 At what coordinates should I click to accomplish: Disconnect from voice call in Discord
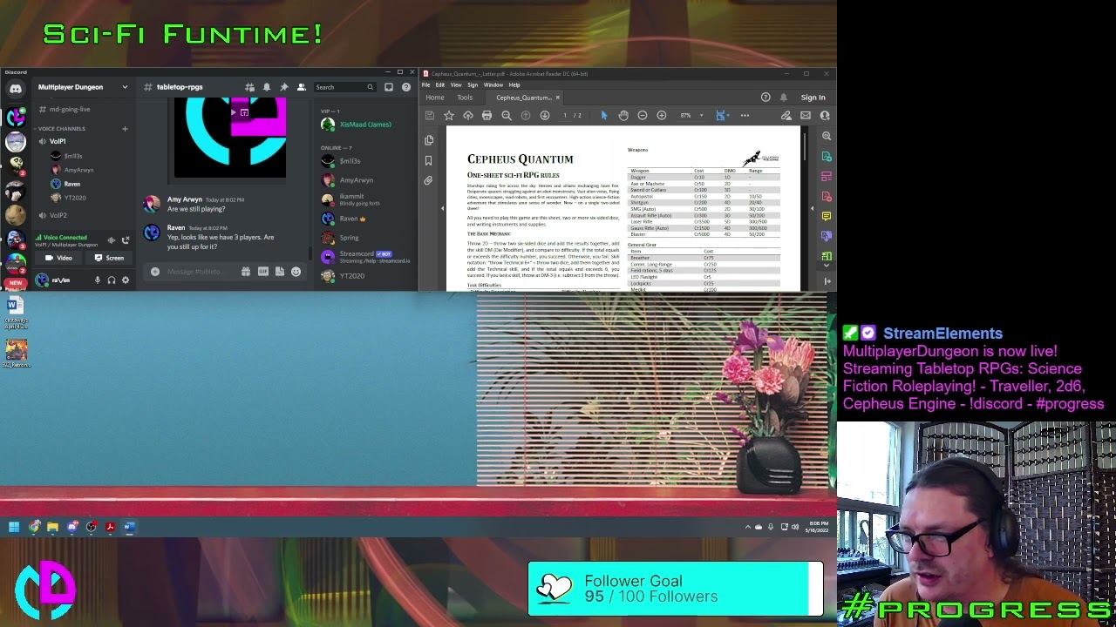pos(125,240)
